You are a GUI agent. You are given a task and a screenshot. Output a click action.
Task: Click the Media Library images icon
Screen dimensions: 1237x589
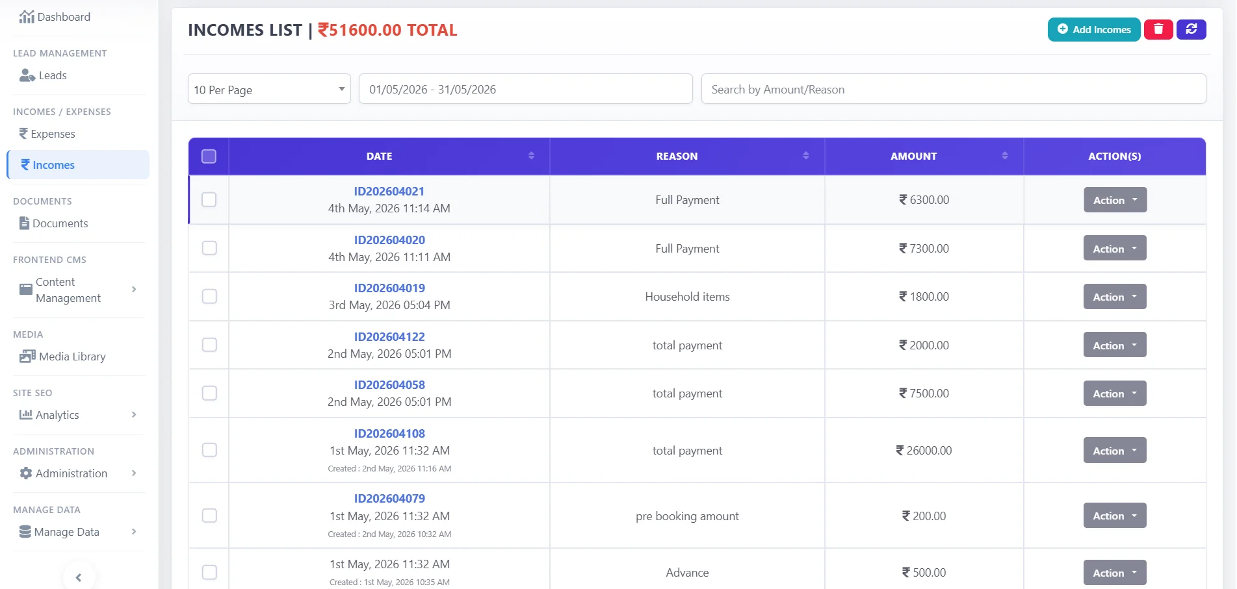[x=27, y=357]
